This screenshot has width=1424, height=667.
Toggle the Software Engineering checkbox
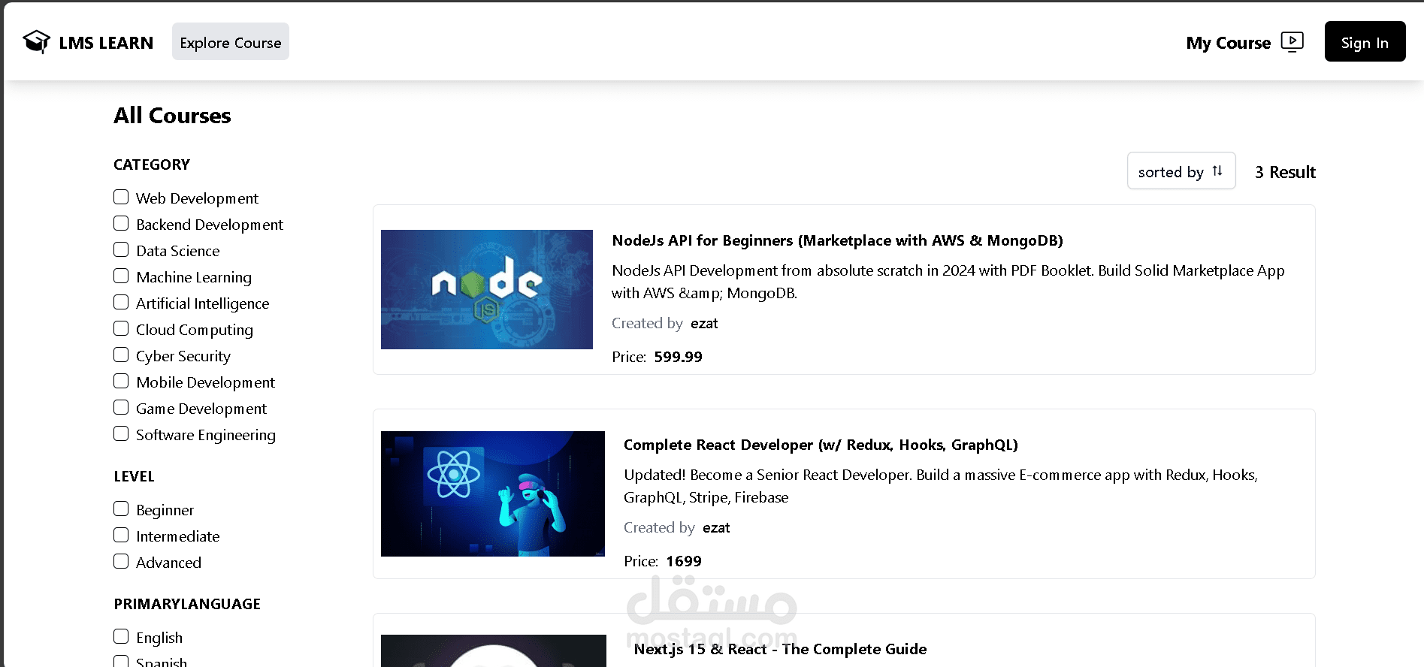coord(121,433)
